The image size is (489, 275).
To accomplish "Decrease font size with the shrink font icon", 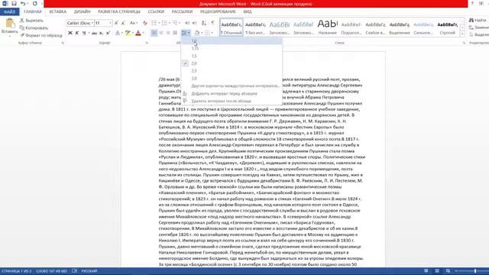I will click(x=123, y=23).
